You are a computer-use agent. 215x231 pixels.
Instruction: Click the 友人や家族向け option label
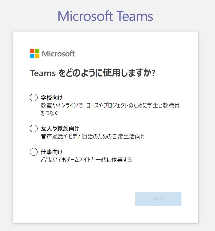(x=60, y=129)
